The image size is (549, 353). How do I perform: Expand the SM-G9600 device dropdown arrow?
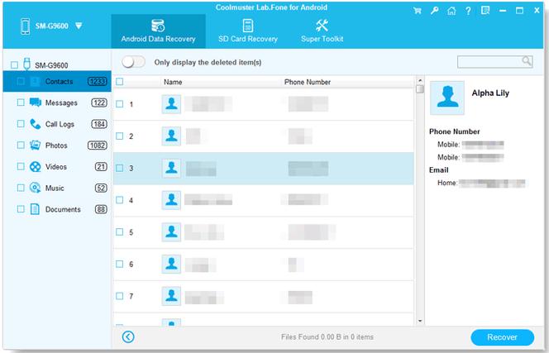pos(79,26)
